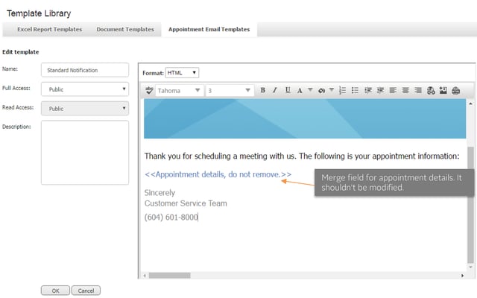The height and width of the screenshot is (298, 477).
Task: Click the 'Customer Service Team' line
Action: tap(186, 203)
